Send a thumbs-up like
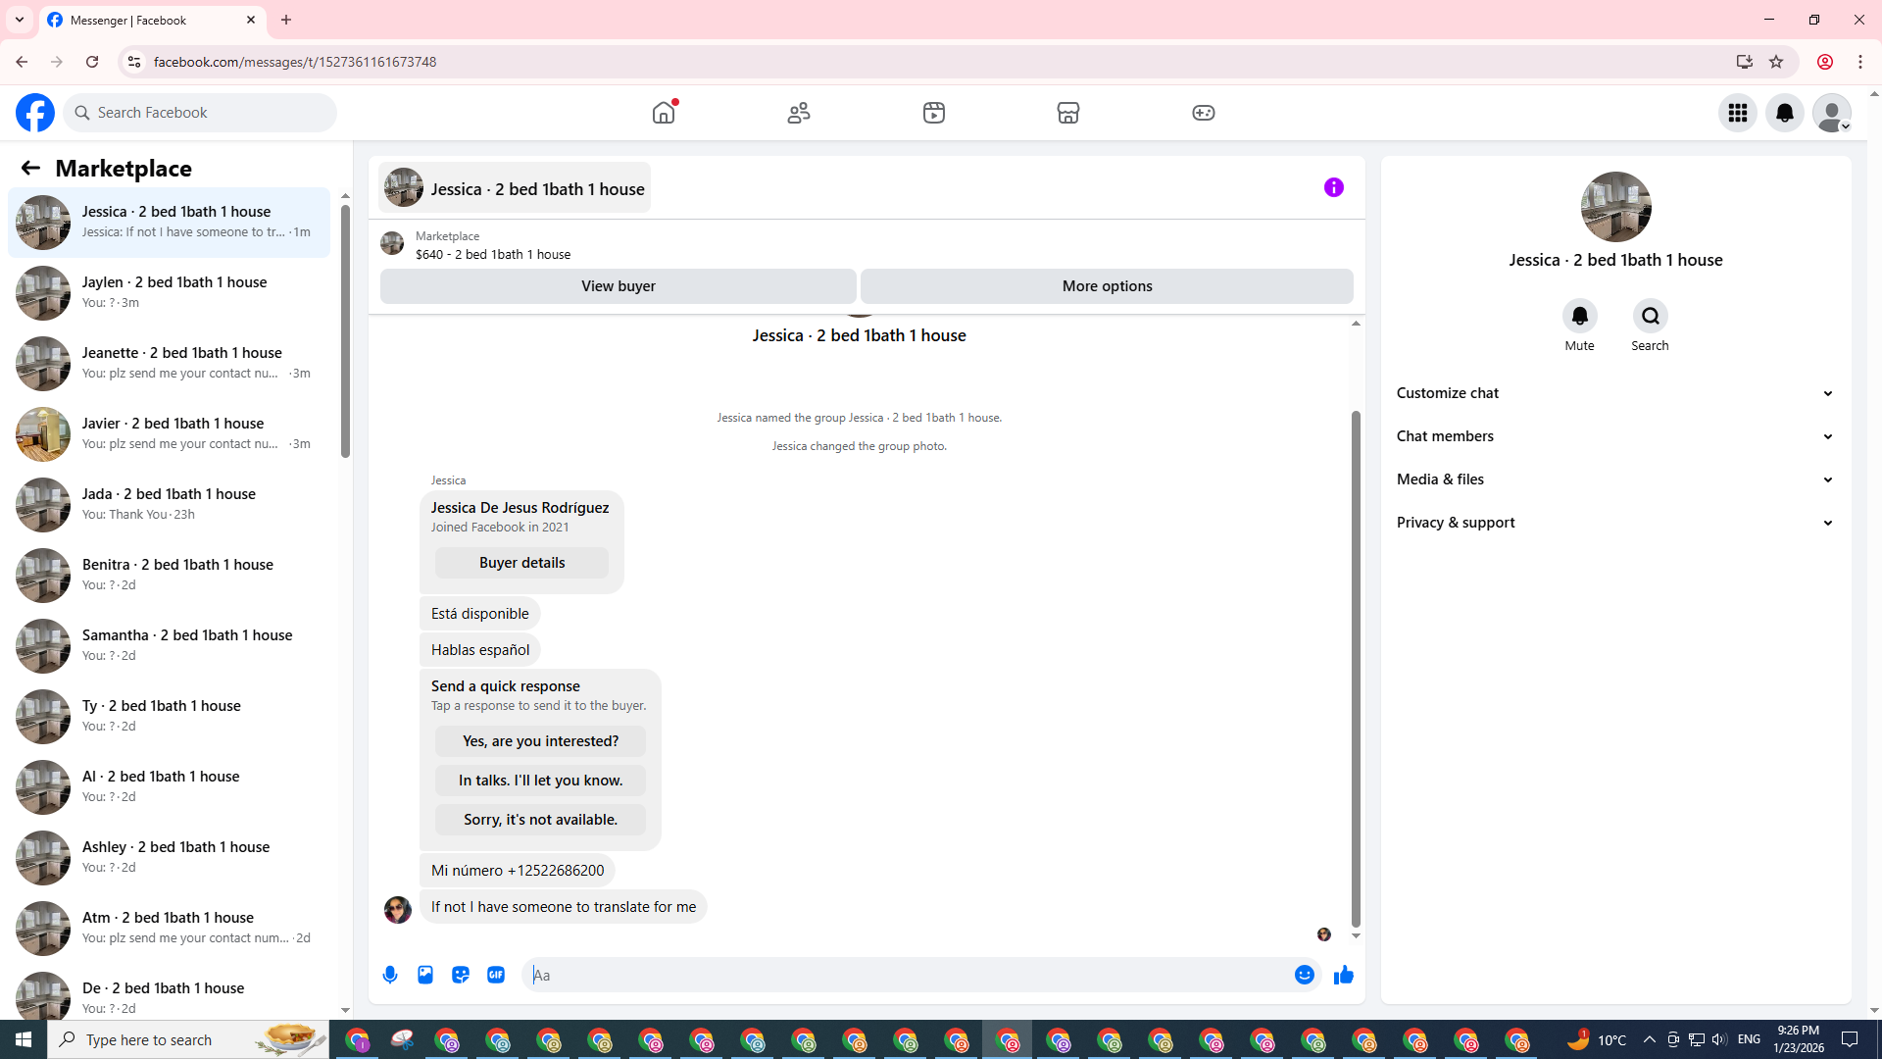 click(x=1343, y=975)
